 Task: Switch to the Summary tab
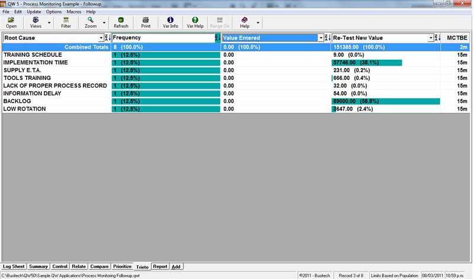(39, 267)
